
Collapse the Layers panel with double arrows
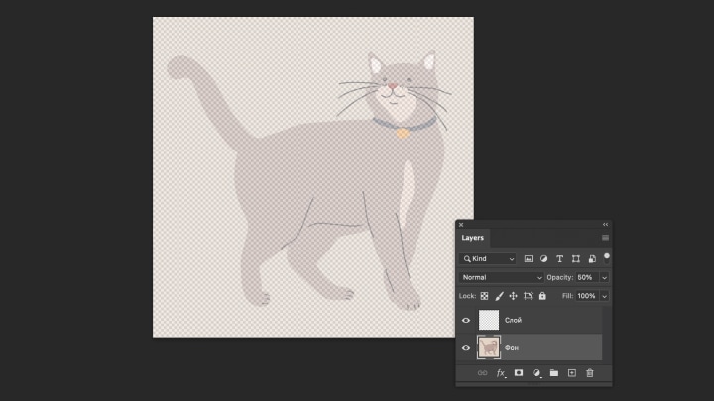605,224
